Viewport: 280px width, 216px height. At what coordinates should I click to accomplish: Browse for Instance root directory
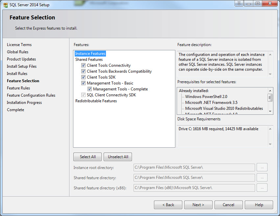262,167
